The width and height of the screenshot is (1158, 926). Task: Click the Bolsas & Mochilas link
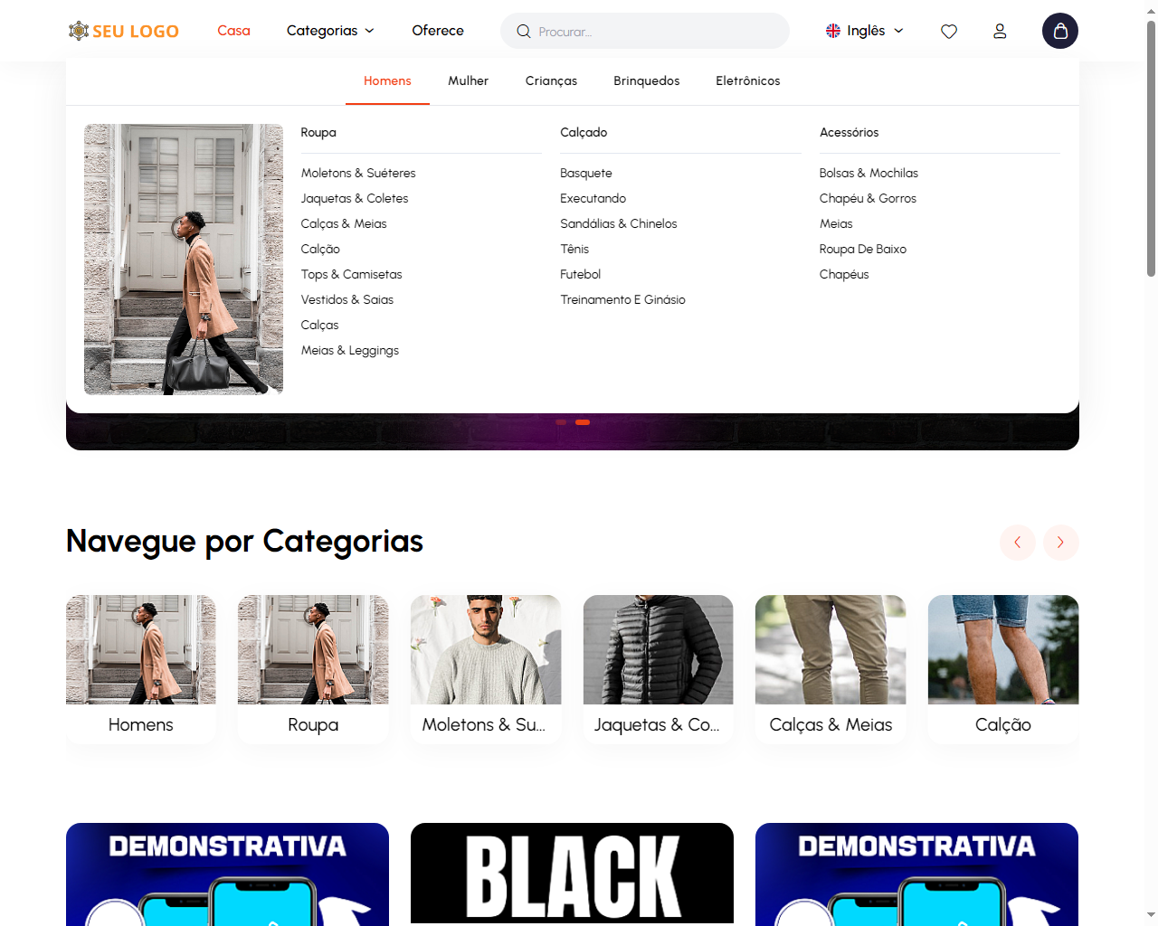(868, 174)
